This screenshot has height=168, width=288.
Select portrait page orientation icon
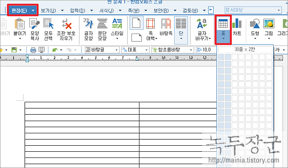click(137, 23)
